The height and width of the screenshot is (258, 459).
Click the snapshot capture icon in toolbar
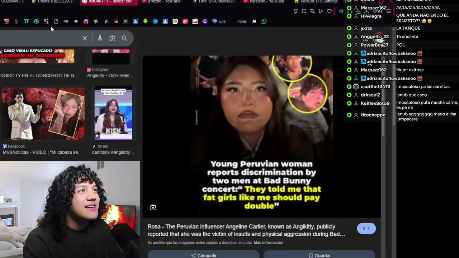click(304, 11)
